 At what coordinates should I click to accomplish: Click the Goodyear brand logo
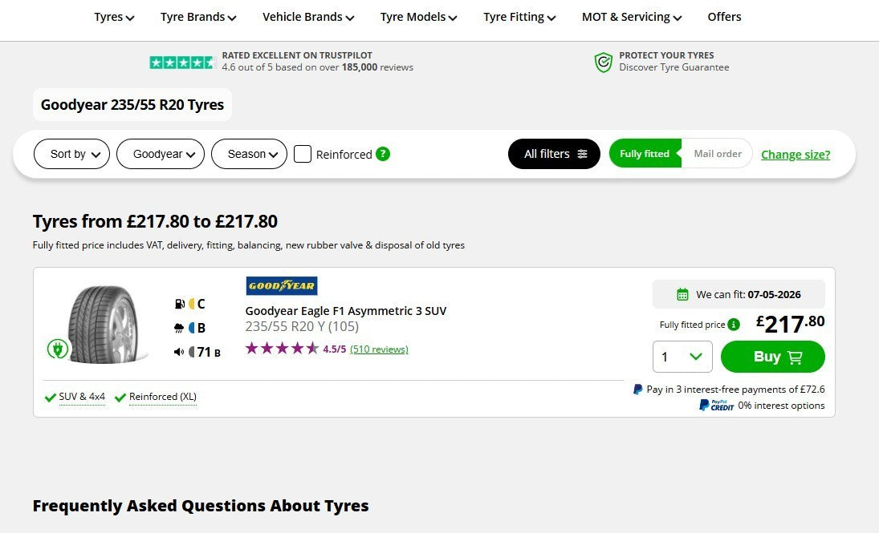point(282,285)
